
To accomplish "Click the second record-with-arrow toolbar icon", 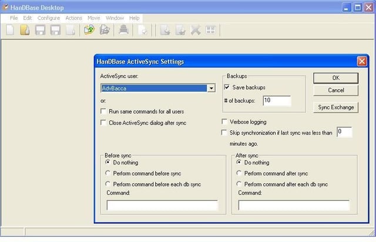I will tap(180, 30).
